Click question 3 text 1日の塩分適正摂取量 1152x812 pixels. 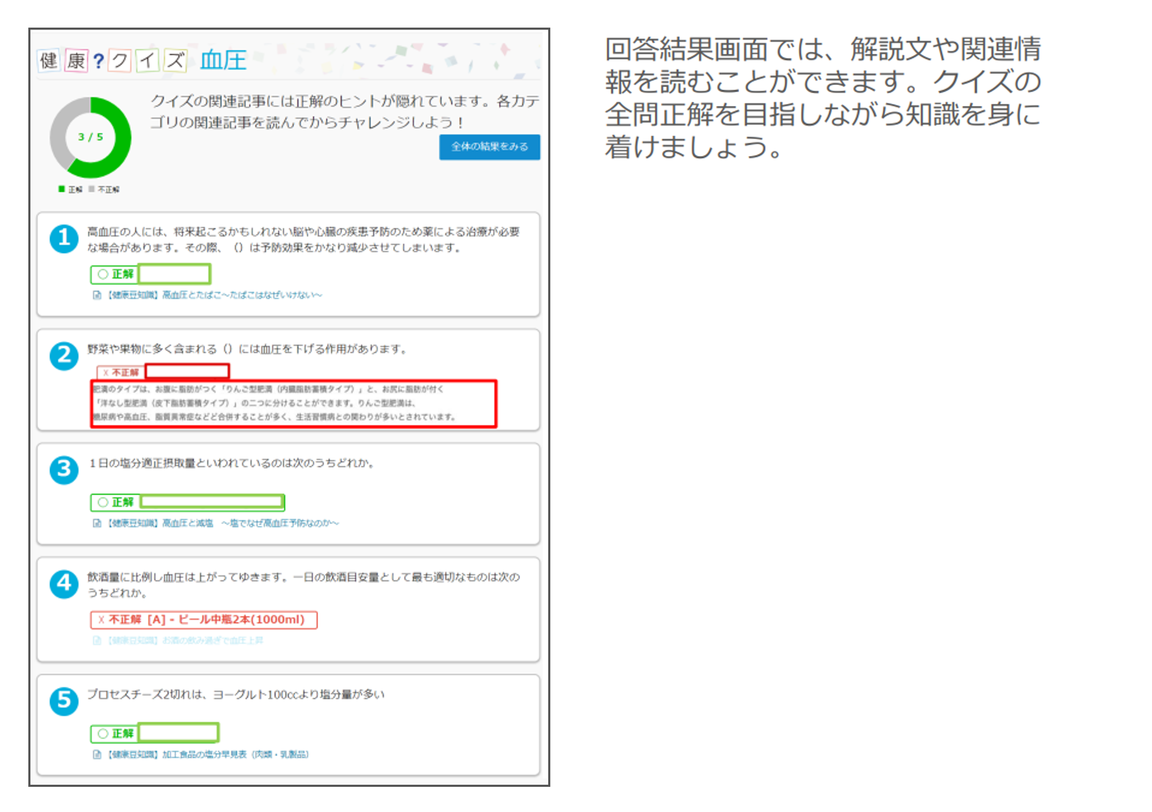[232, 464]
